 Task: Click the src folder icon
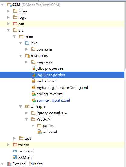click(15, 30)
